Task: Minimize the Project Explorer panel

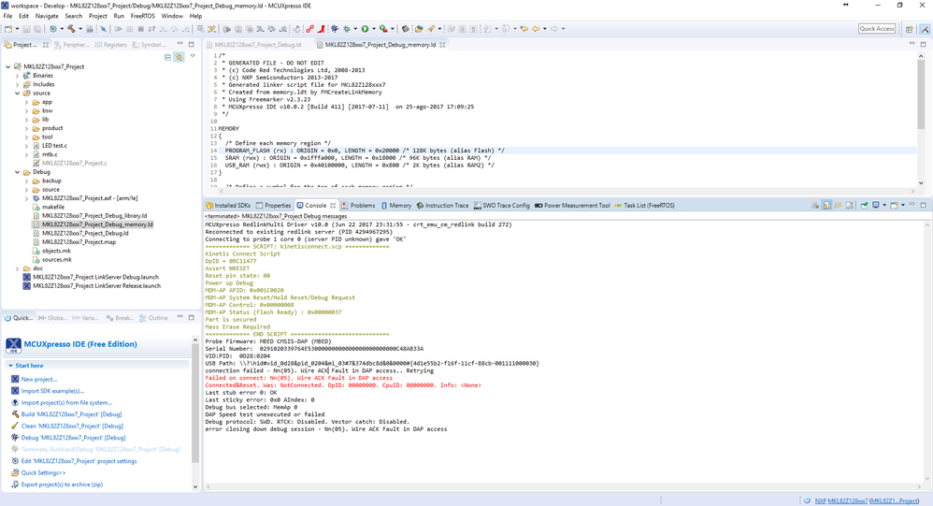Action: (180, 44)
